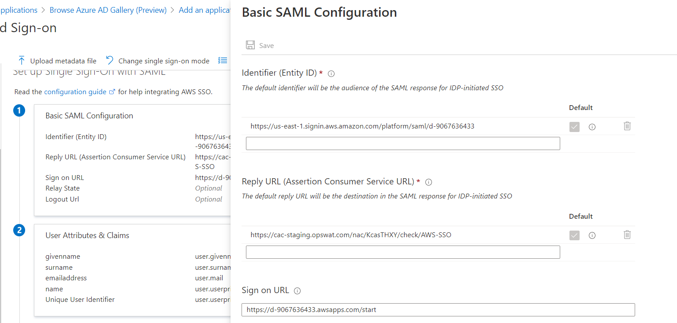Select the existing us-east-1 identifier URL row
The image size is (677, 323).
point(362,126)
